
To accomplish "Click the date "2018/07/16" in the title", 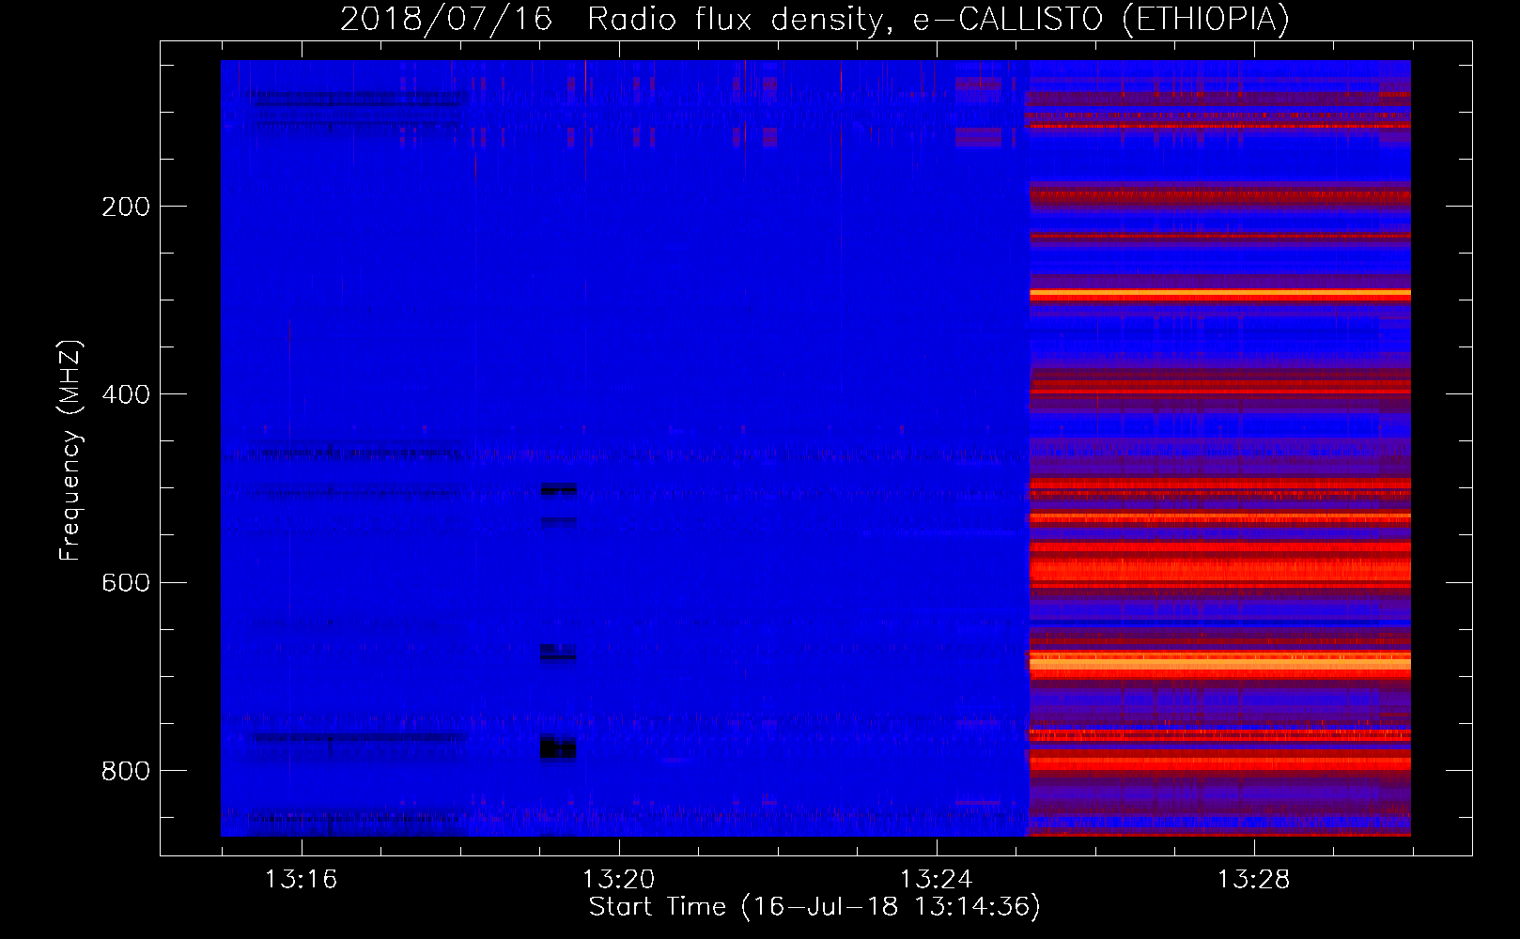I will [x=446, y=20].
